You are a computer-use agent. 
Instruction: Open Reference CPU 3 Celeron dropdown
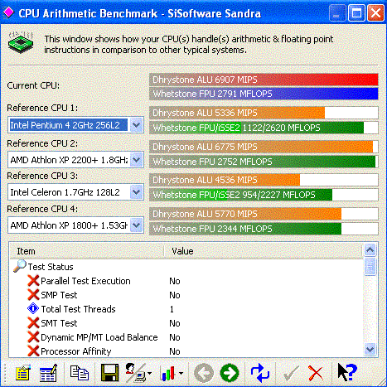click(x=137, y=192)
